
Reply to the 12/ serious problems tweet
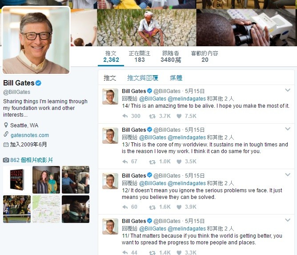tap(125, 207)
